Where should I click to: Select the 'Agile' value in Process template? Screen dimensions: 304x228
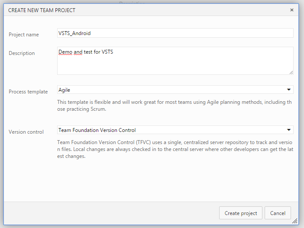tap(65, 90)
